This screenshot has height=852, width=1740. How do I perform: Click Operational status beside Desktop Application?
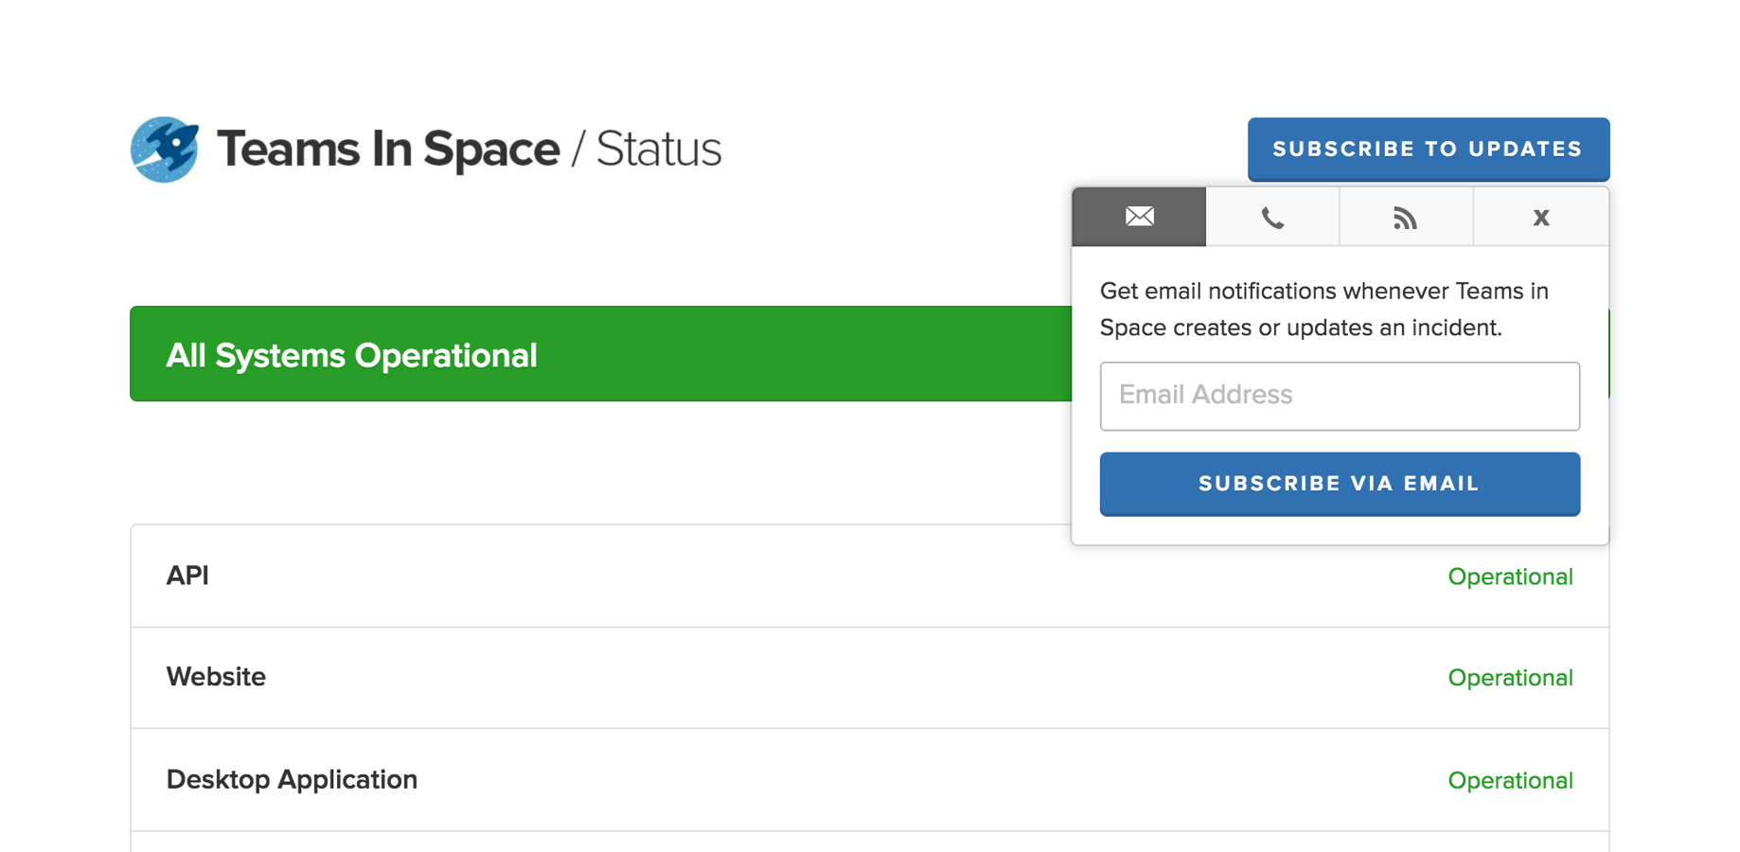(x=1510, y=780)
